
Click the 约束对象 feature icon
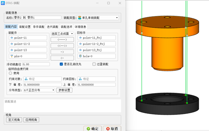tap(26, 79)
